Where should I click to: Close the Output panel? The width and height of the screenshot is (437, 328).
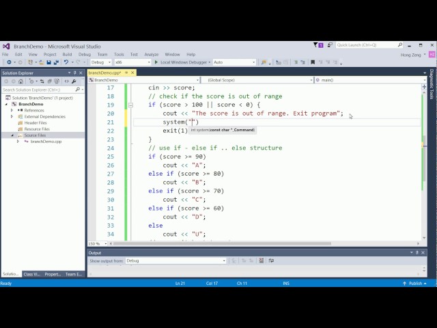pyautogui.click(x=423, y=252)
